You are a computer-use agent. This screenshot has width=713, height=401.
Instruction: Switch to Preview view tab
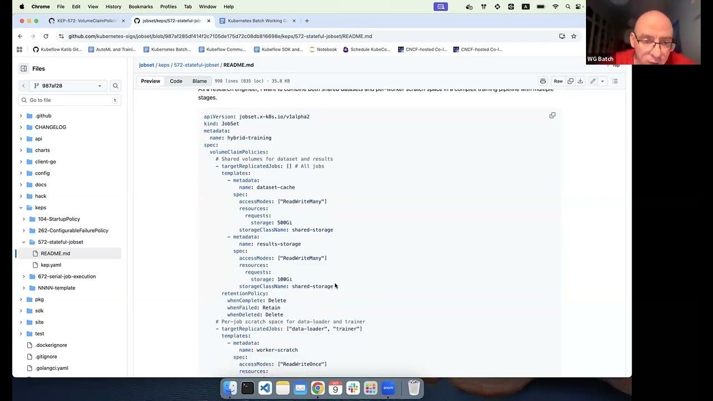click(x=150, y=81)
